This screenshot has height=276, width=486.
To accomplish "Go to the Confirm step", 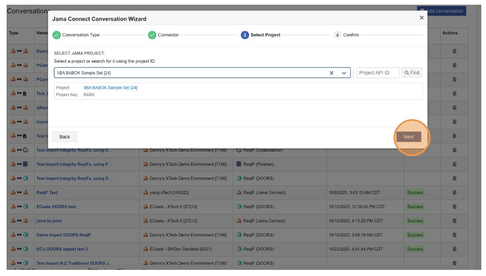I will pos(346,35).
